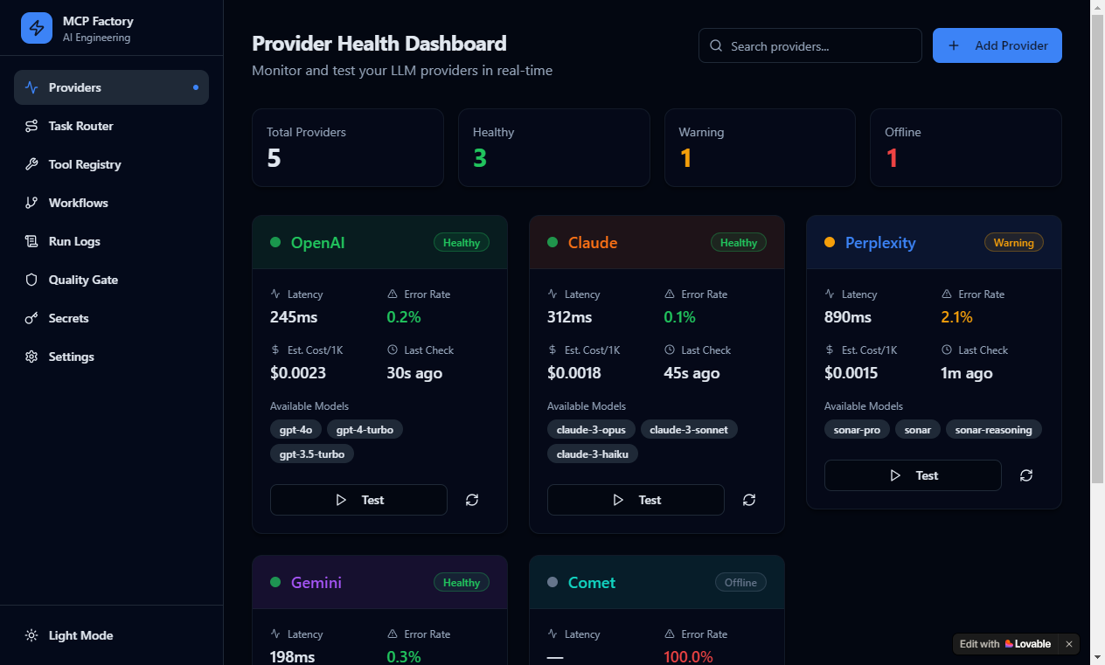Open Run Logs from the sidebar
Image resolution: width=1105 pixels, height=665 pixels.
tap(112, 241)
